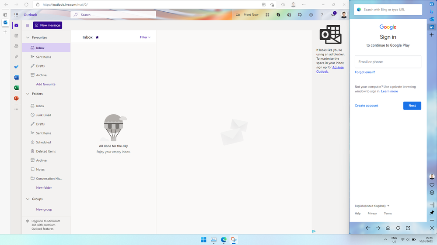Open the Junk Email folder
This screenshot has width=437, height=245.
pos(46,115)
